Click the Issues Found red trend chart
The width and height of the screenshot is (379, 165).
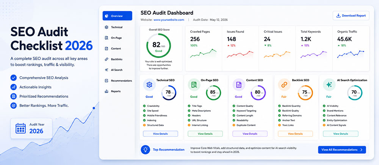tap(240, 54)
